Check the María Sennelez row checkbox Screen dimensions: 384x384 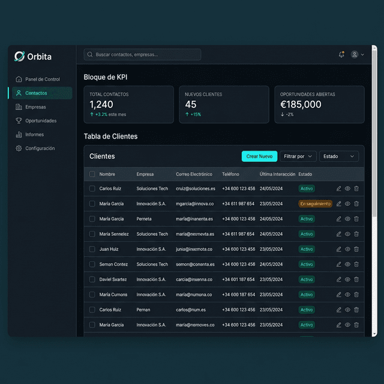pos(92,234)
